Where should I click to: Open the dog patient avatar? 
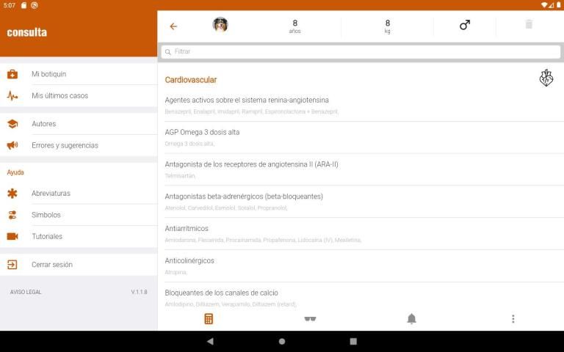(220, 26)
